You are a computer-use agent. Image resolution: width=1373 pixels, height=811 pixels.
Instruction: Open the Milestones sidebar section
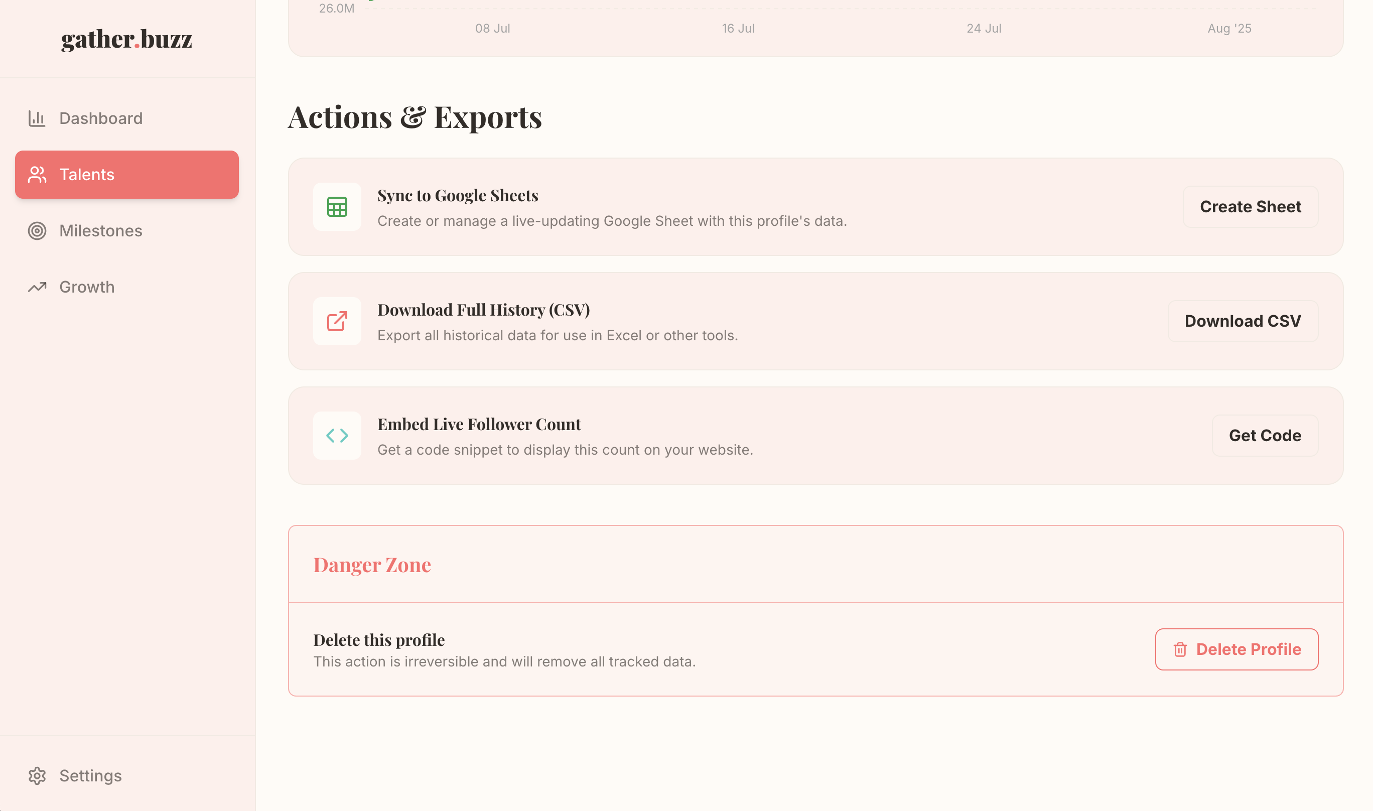[100, 231]
